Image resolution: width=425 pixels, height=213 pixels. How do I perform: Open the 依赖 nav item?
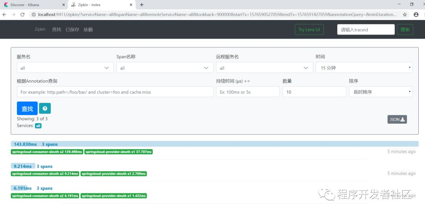tap(88, 30)
